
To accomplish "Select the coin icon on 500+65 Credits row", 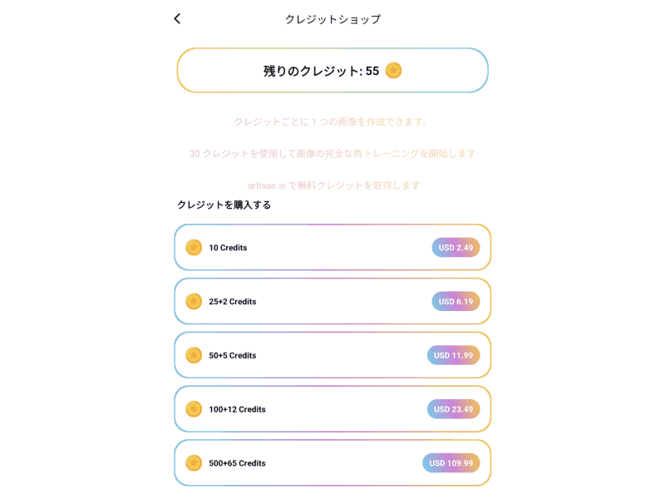I will coord(193,462).
